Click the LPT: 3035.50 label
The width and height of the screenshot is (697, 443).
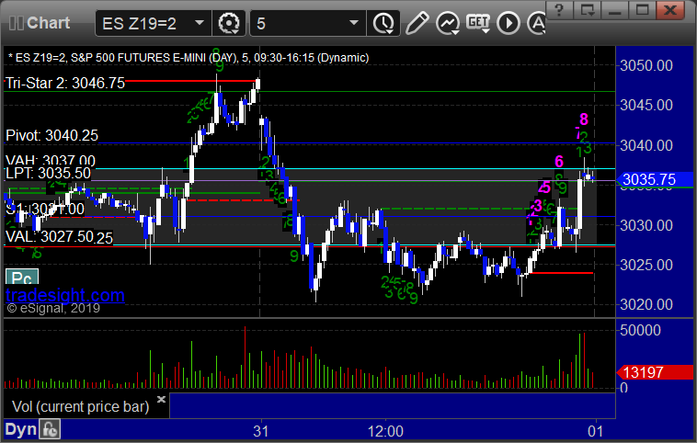(x=49, y=174)
